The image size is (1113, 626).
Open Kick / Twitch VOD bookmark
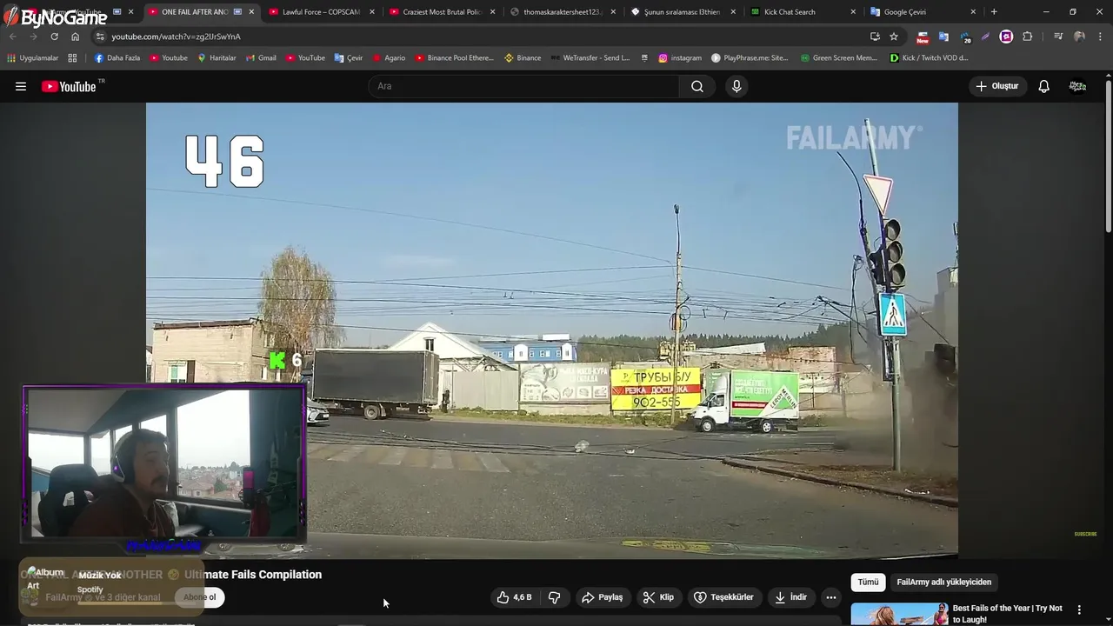(x=929, y=58)
